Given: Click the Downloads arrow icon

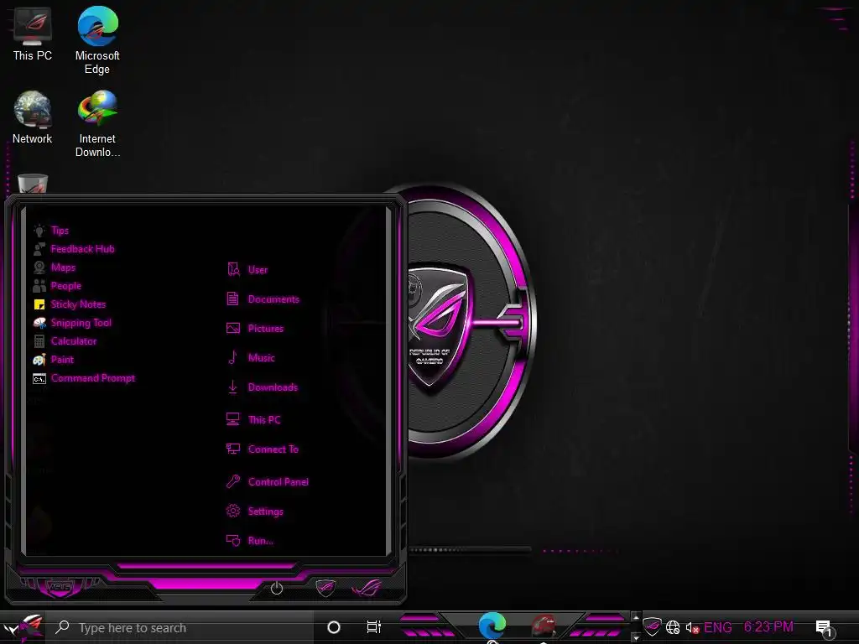Looking at the screenshot, I should click(233, 387).
